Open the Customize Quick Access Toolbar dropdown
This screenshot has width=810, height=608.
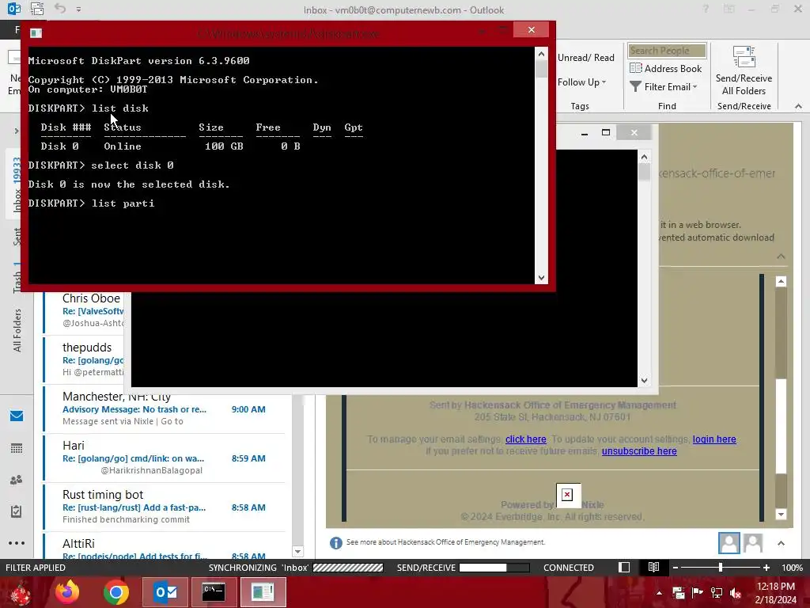78,9
